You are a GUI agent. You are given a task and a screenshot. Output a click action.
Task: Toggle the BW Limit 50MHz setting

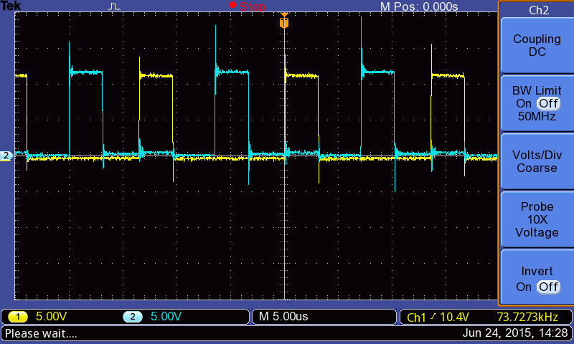pos(537,103)
